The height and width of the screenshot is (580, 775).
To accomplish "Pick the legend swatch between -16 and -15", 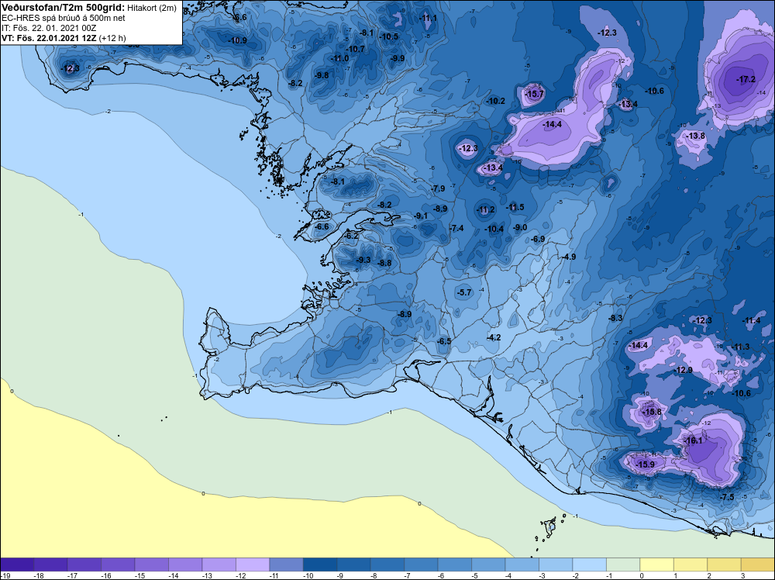I will pyautogui.click(x=118, y=564).
